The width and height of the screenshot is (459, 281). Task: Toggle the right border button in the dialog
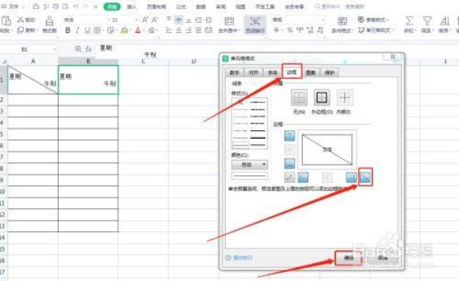[351, 177]
